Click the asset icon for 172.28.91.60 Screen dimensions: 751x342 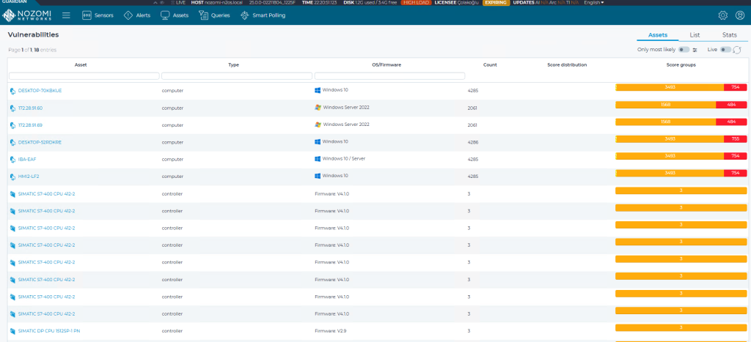click(x=13, y=108)
